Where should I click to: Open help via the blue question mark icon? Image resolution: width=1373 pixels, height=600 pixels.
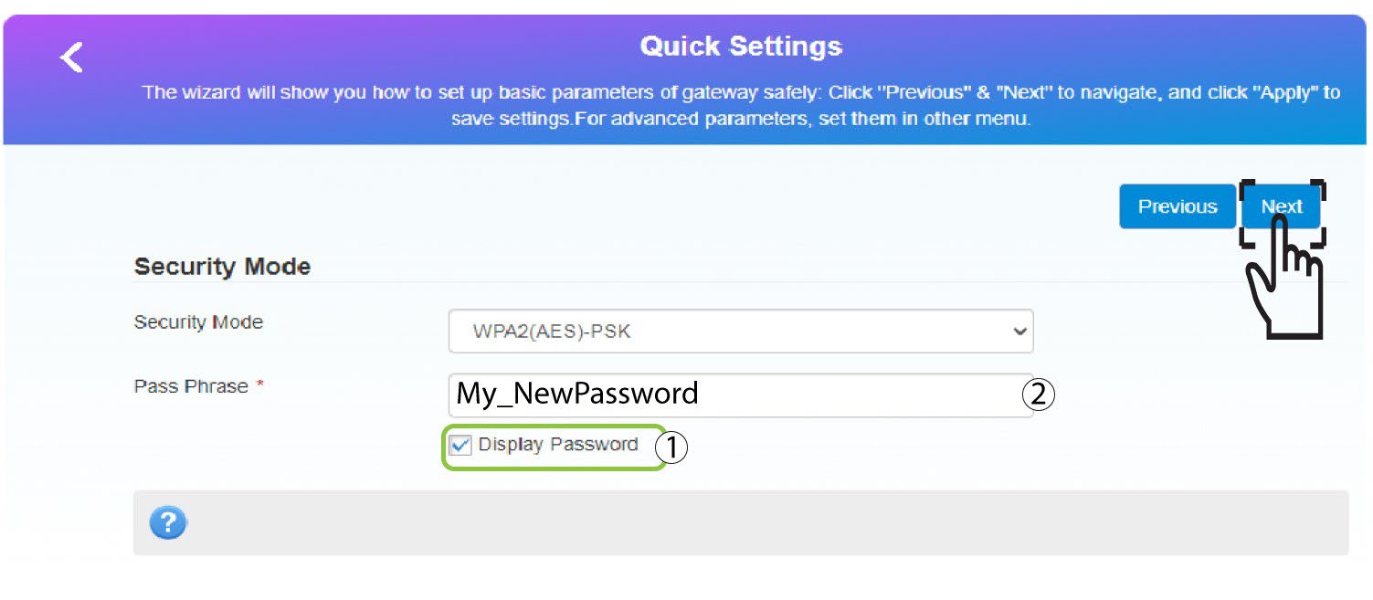[x=168, y=523]
